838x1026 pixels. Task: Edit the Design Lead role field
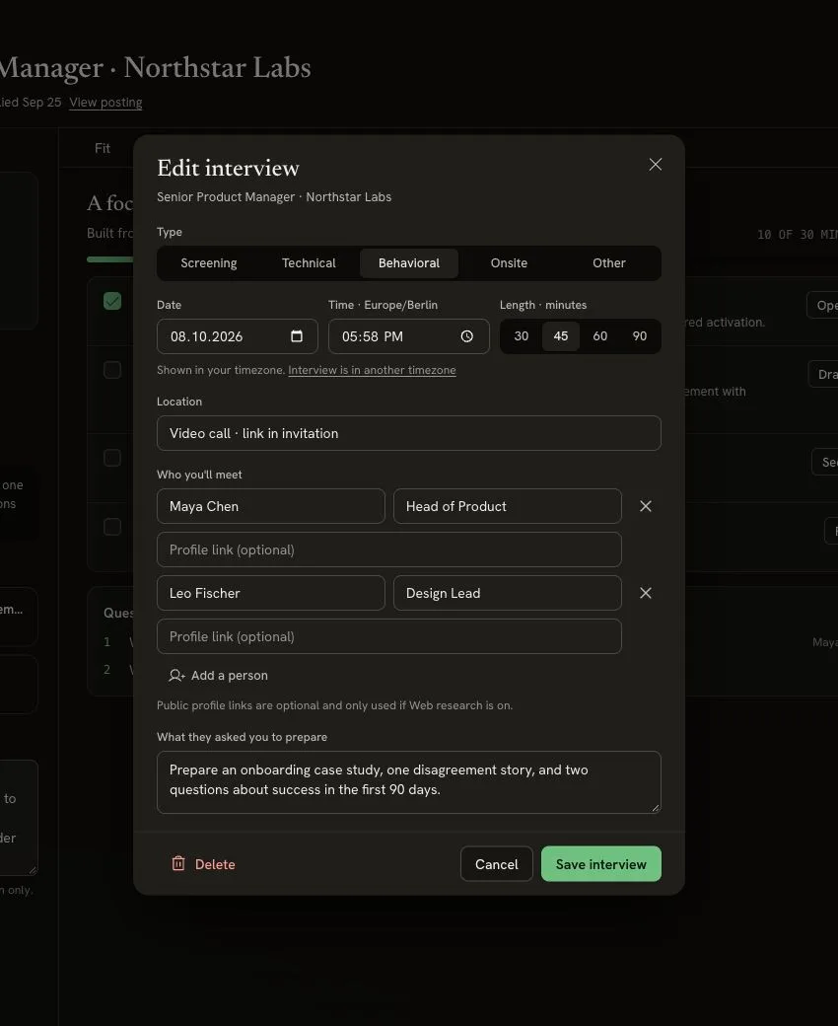point(508,593)
